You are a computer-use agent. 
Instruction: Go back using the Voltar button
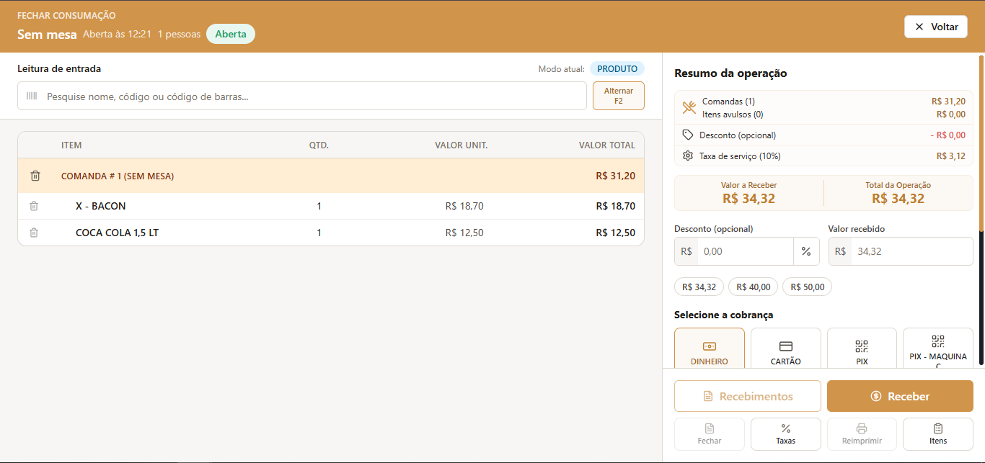tap(936, 27)
